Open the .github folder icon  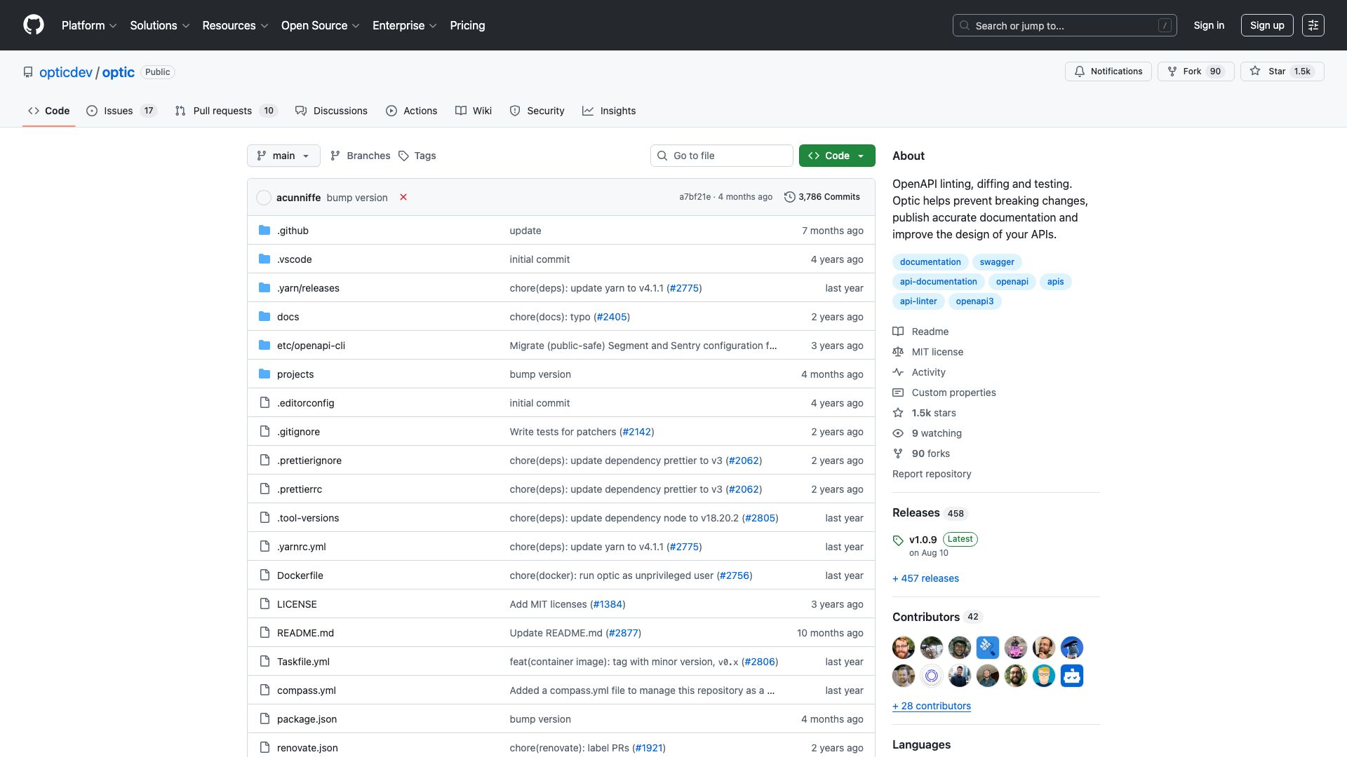pos(265,230)
